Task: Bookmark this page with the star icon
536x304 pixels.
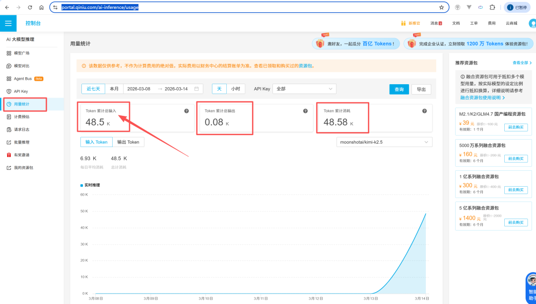Action: (441, 7)
